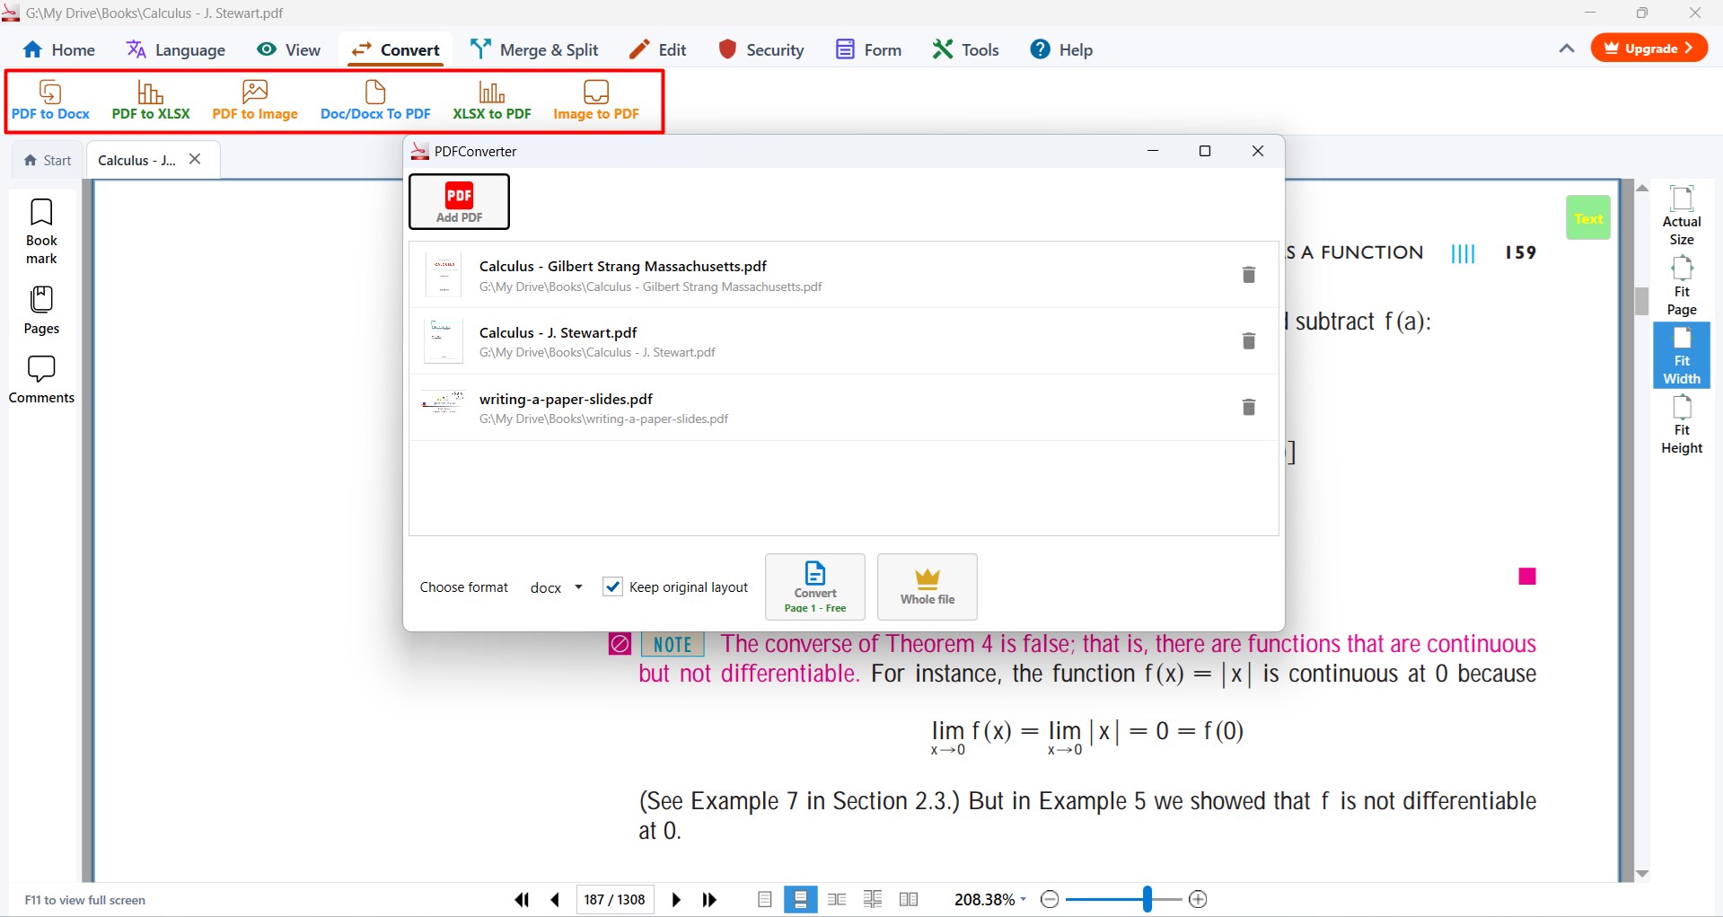
Task: Delete writing-a-paper-slides.pdf from the list
Action: coord(1248,408)
